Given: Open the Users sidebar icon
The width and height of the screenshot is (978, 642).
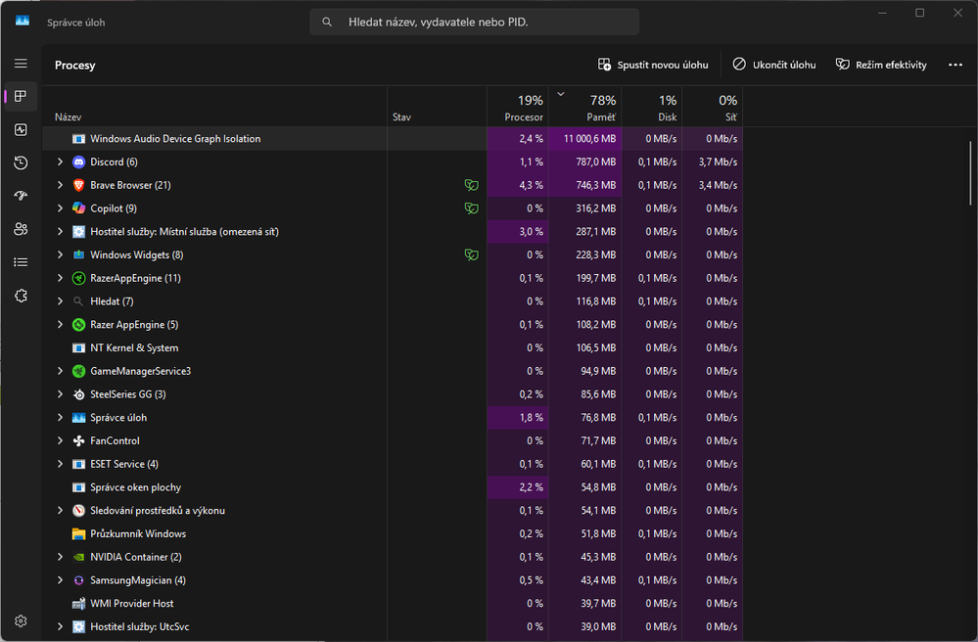Looking at the screenshot, I should [x=21, y=229].
